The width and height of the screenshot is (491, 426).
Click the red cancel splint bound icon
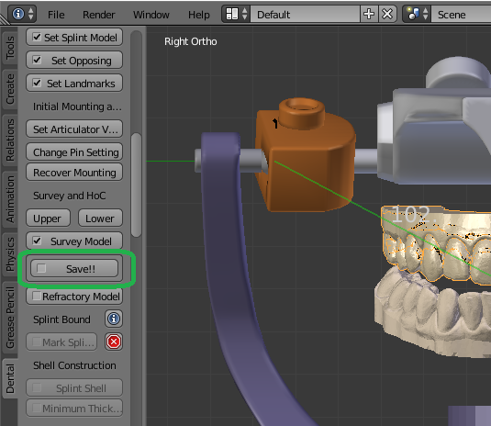coord(114,342)
